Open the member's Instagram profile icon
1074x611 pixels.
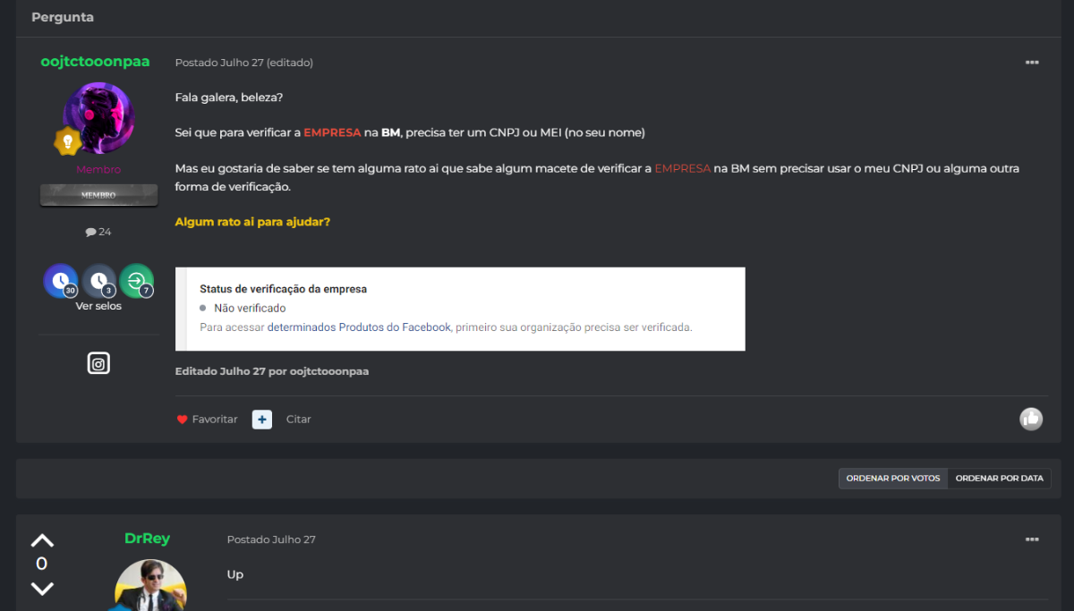pos(98,363)
